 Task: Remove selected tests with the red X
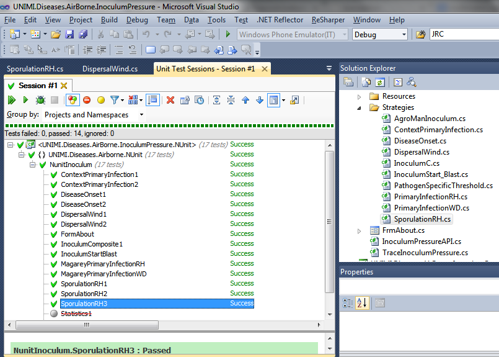pos(170,100)
